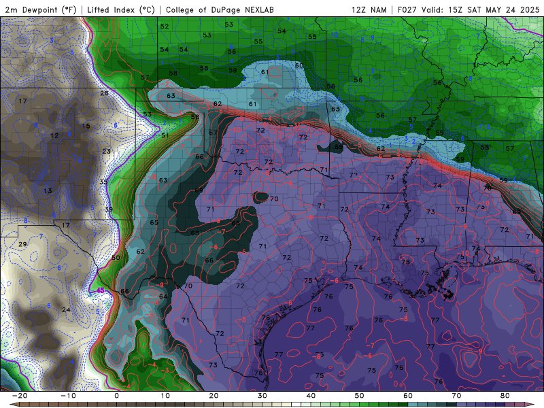Click the 80 tick label on color bar
Image resolution: width=544 pixels, height=408 pixels.
pos(505,396)
